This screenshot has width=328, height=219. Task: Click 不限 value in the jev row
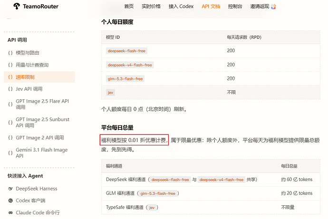click(232, 92)
